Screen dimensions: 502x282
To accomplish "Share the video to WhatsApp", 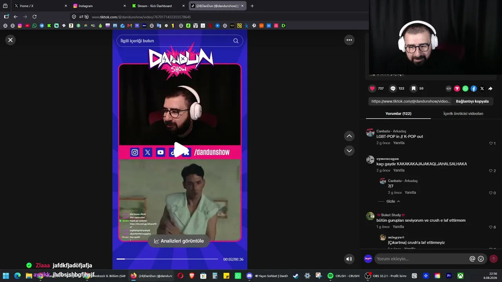I will 465,89.
